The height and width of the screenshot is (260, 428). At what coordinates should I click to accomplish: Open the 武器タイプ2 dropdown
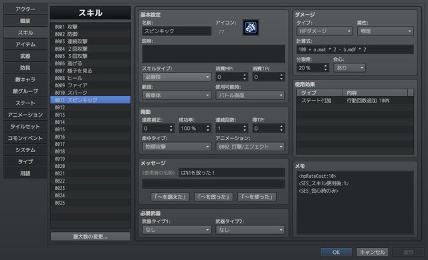(x=250, y=230)
